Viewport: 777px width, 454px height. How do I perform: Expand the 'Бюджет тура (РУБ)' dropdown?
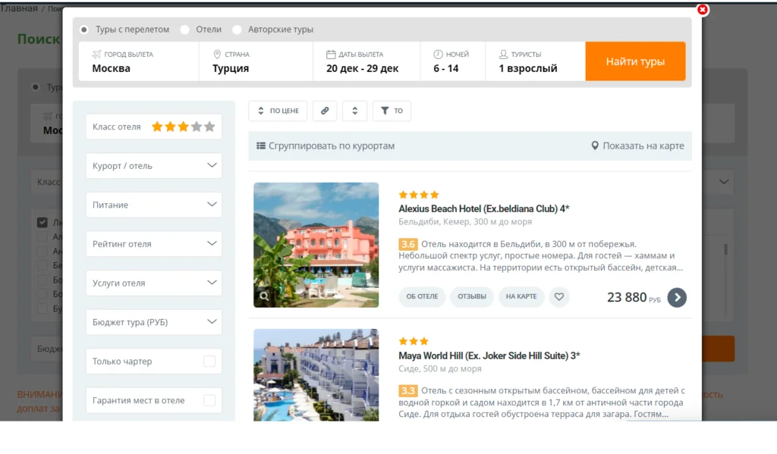[153, 322]
